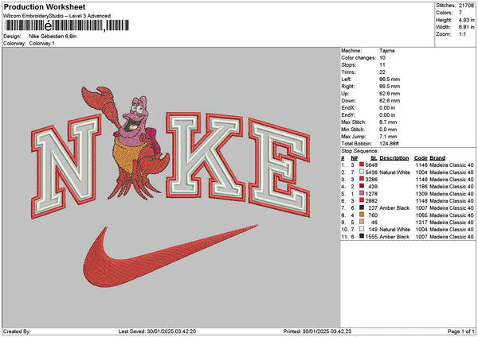478x337 pixels.
Task: Click the red swatch in stop row 1
Action: [x=362, y=165]
